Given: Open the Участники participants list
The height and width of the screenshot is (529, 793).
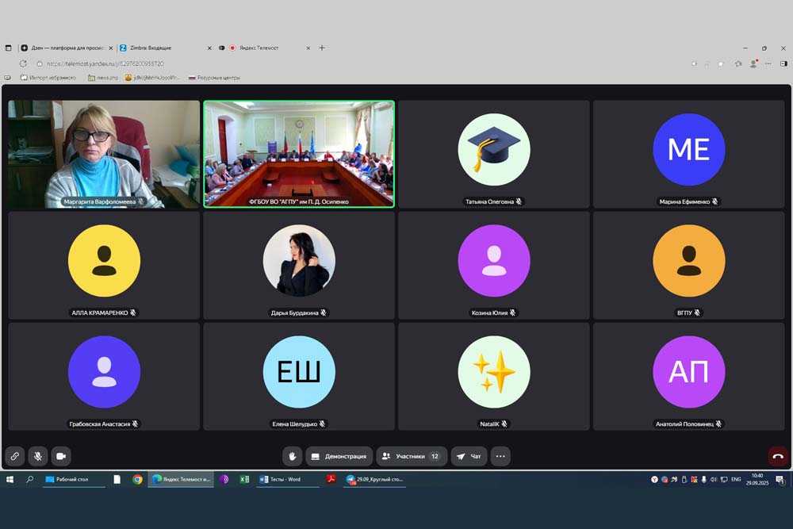Looking at the screenshot, I should (x=410, y=456).
